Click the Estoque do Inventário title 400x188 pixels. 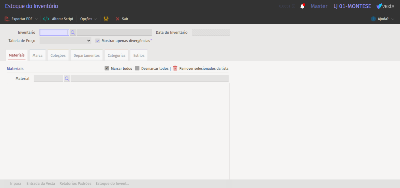[x=31, y=6]
